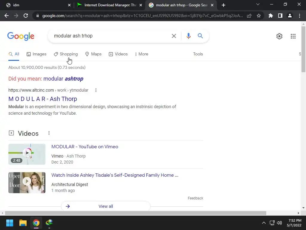Switch to Videos results
Image resolution: width=306 pixels, height=230 pixels.
[x=118, y=54]
